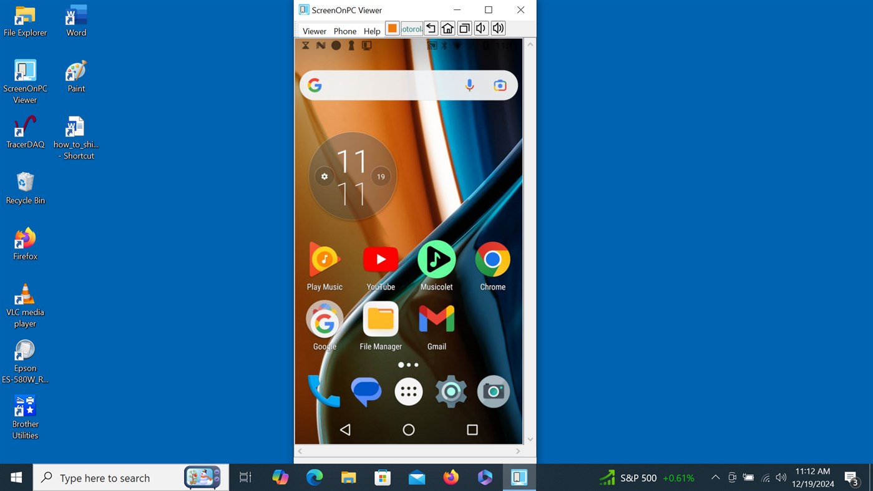The image size is (873, 491).
Task: Launch Musicolet on the phone screen
Action: tap(436, 259)
